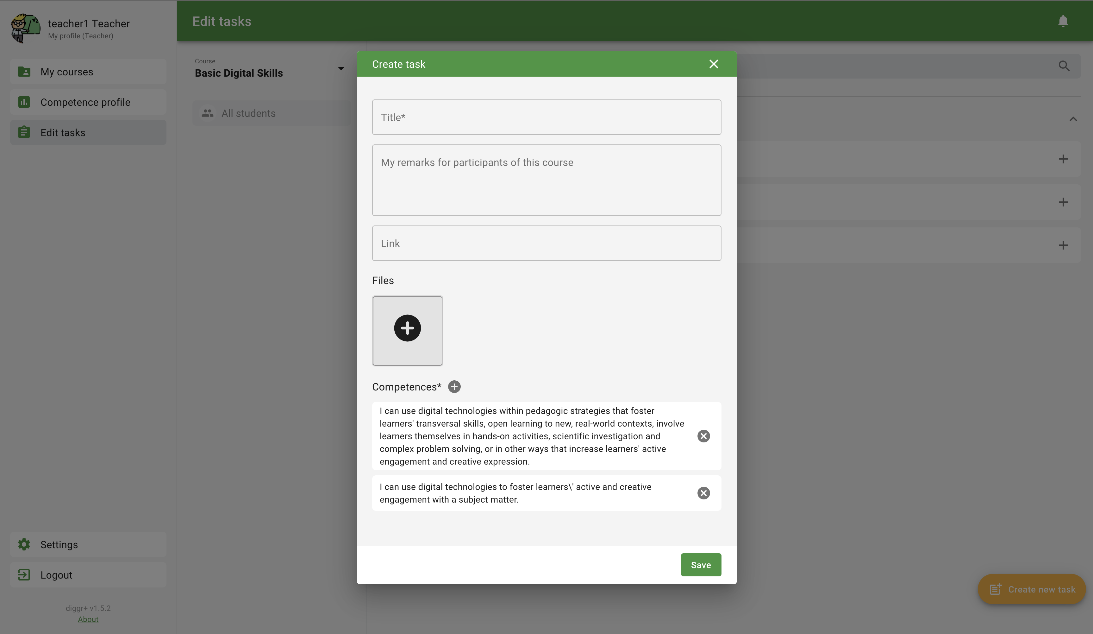This screenshot has height=634, width=1093.
Task: Focus the Title input field
Action: pyautogui.click(x=546, y=117)
